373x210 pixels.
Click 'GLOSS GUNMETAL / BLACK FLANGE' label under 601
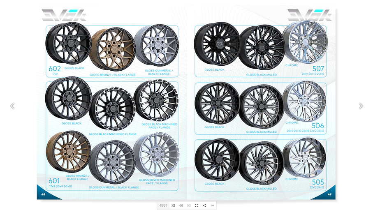pos(114,187)
